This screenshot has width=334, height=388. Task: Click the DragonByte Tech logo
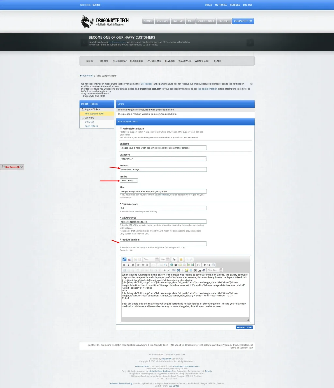105,22
